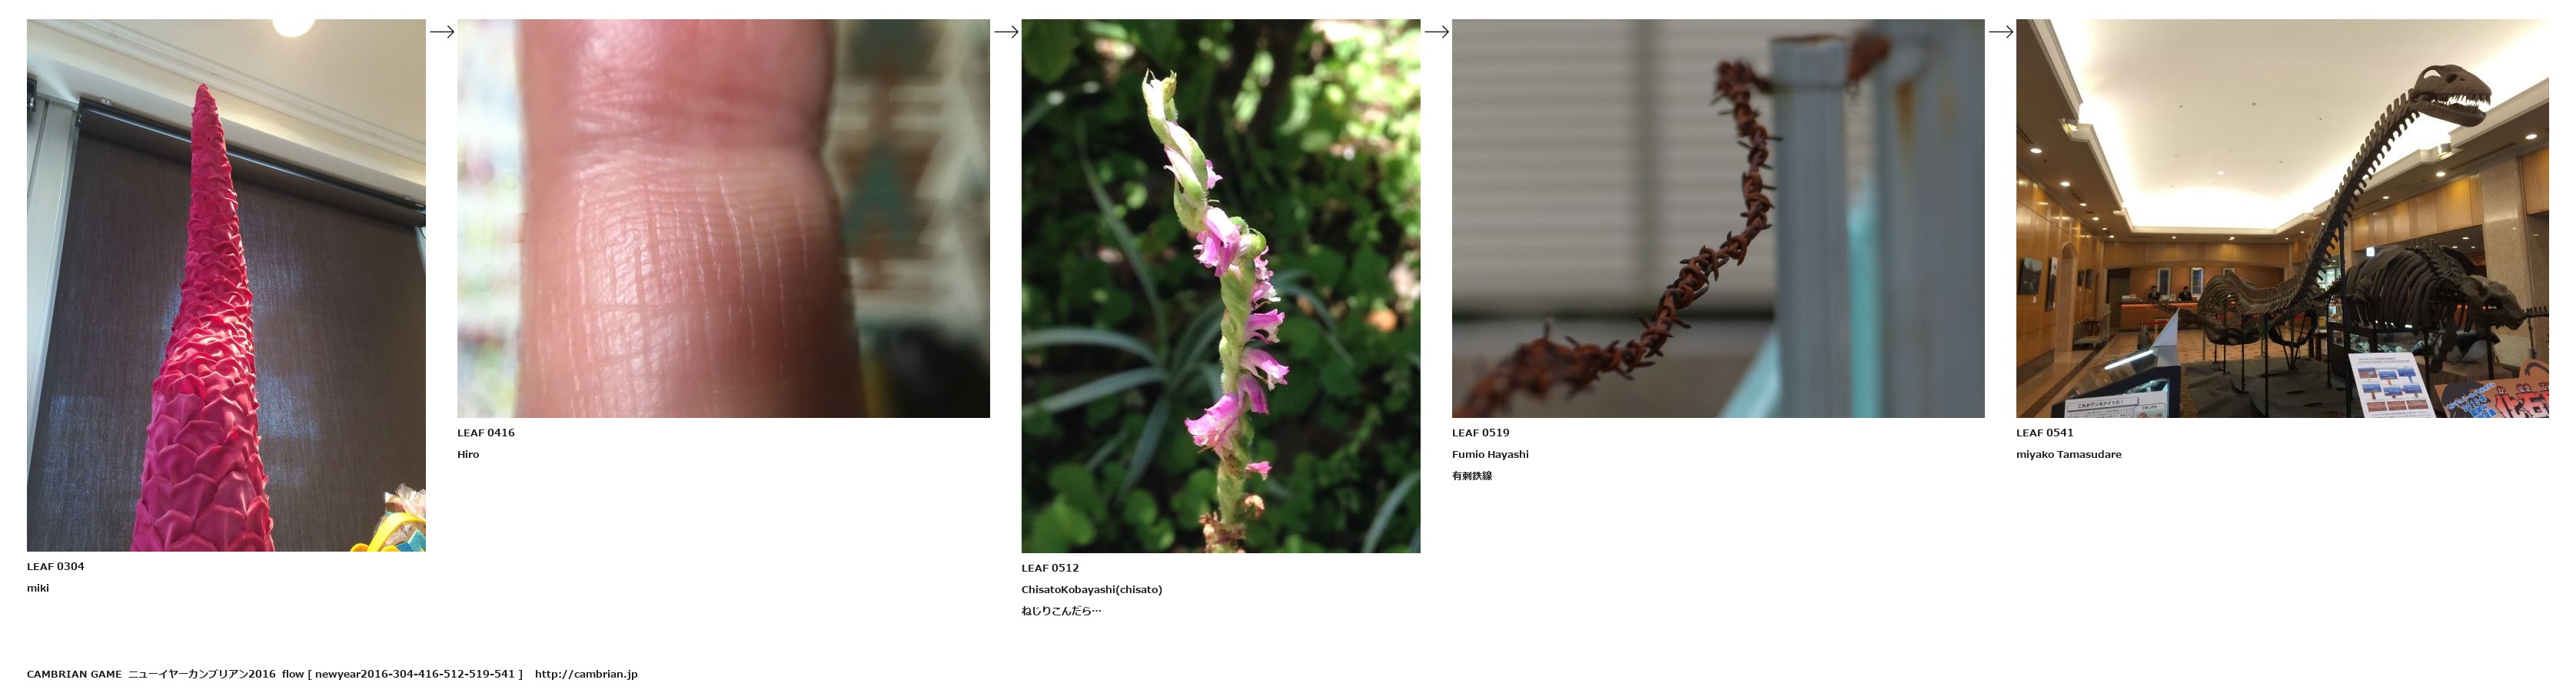Select the LEAF 0512 label
Viewport: 2576px width, 693px height.
pyautogui.click(x=1050, y=568)
